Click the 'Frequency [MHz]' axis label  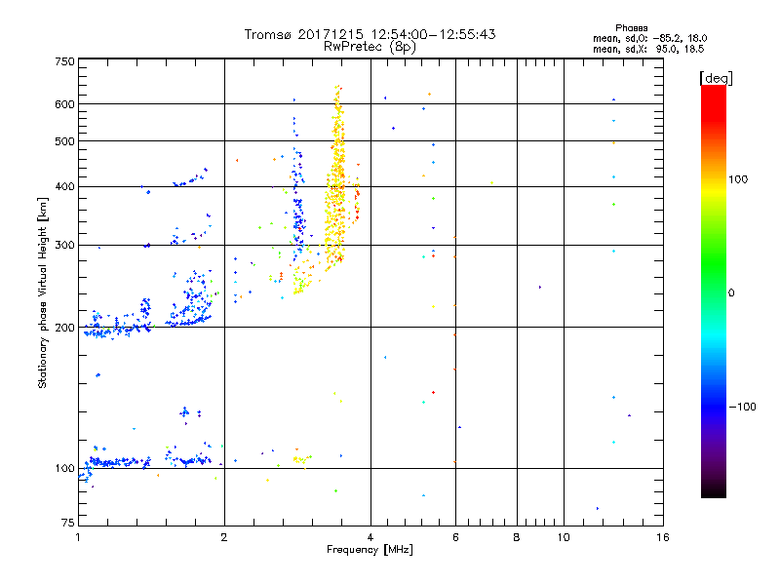[x=370, y=550]
